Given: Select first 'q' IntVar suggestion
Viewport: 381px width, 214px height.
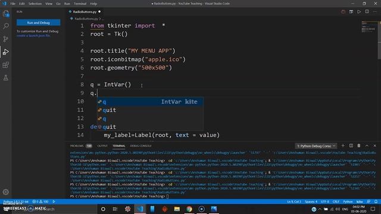Looking at the screenshot, I should click(x=150, y=102).
